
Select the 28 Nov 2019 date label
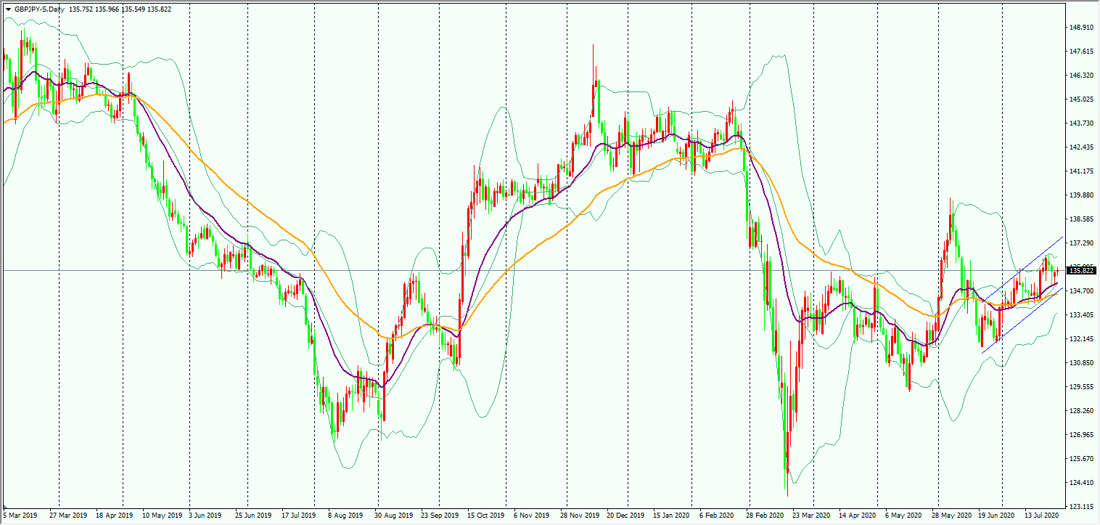click(x=579, y=515)
